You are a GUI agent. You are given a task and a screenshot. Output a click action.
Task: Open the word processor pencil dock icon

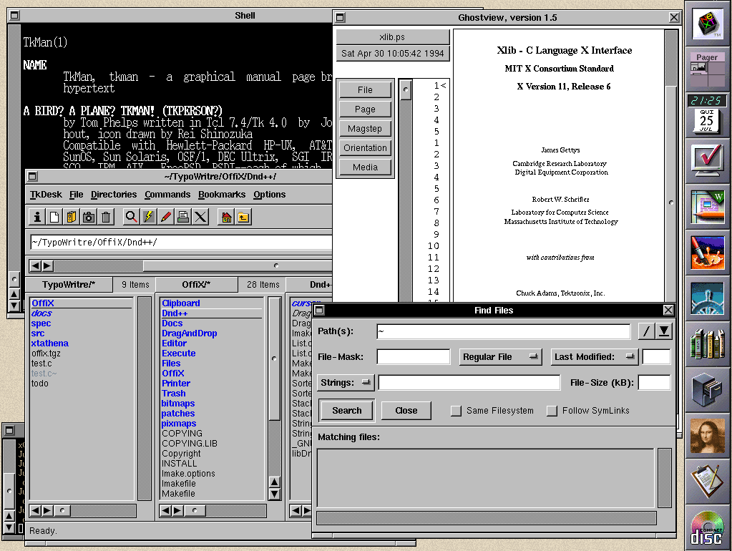707,206
